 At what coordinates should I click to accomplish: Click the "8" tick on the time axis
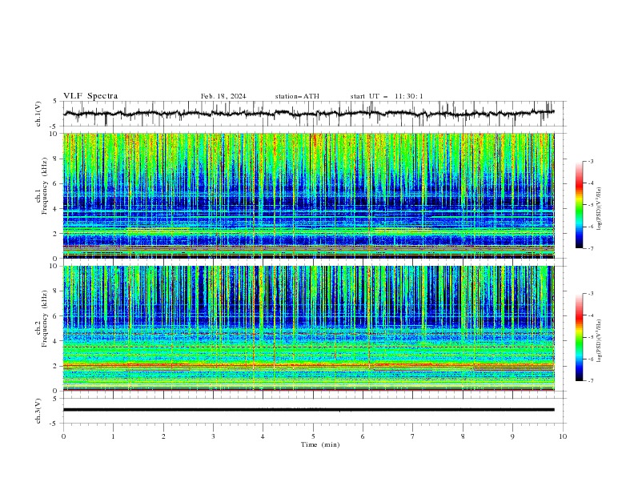(463, 436)
